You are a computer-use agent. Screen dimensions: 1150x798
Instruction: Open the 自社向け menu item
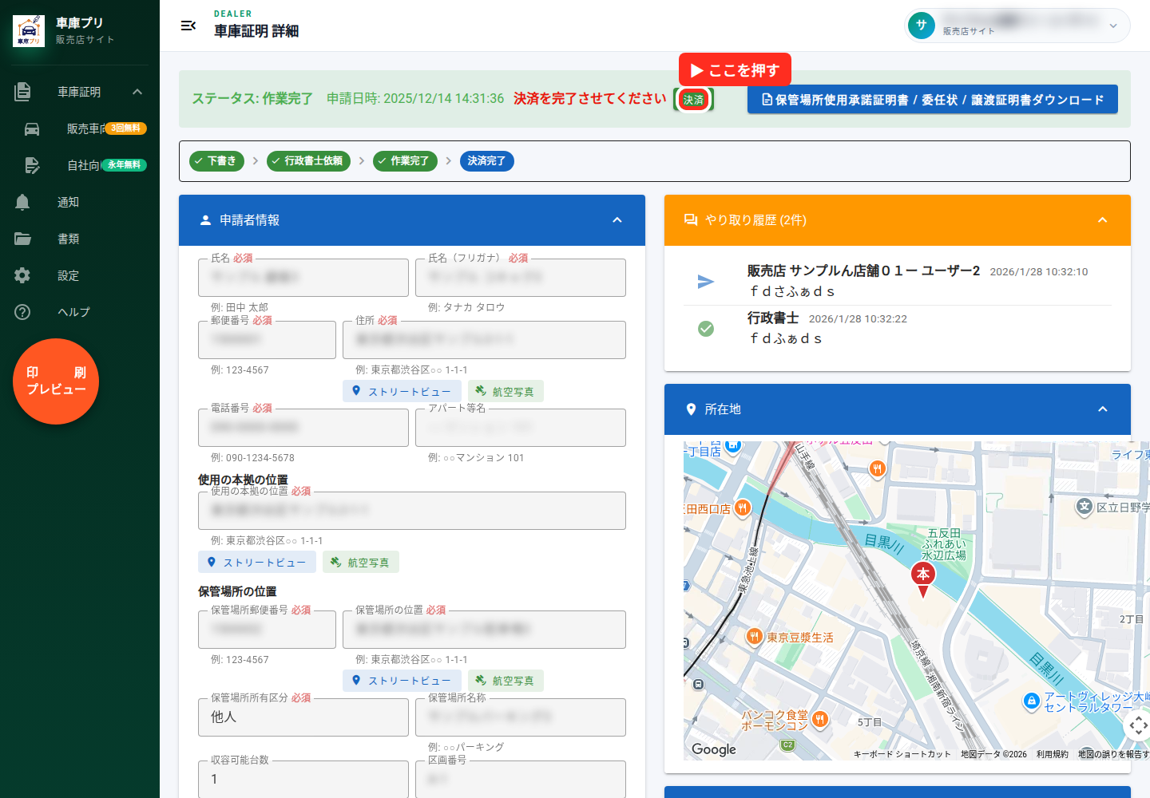coord(80,165)
